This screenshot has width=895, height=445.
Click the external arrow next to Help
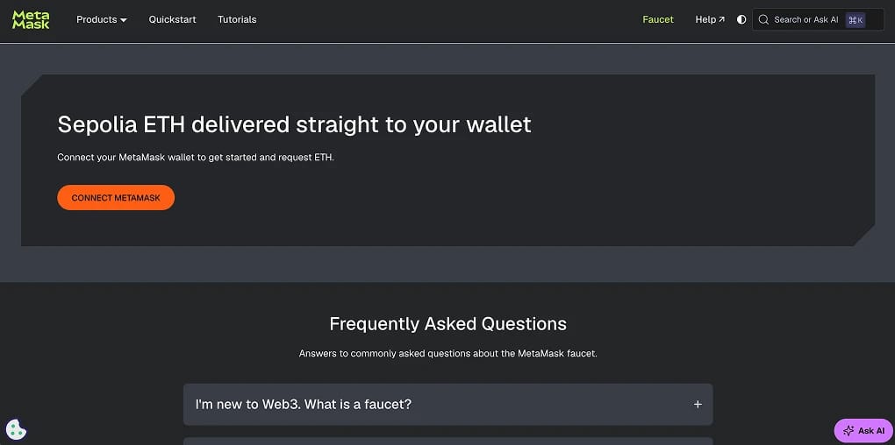click(721, 19)
